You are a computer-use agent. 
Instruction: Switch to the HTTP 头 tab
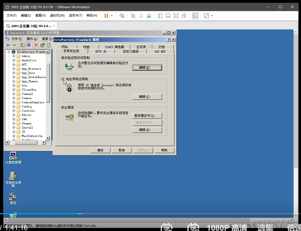click(101, 51)
